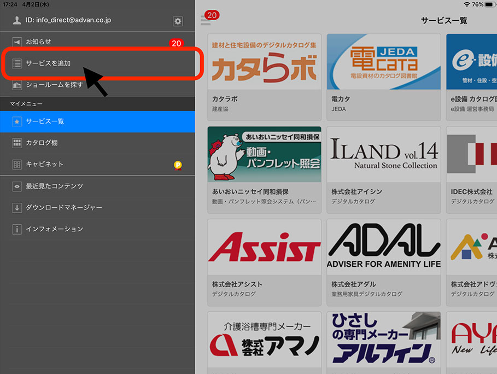The width and height of the screenshot is (497, 374).
Task: Tap the 76% battery percentage text
Action: [478, 4]
